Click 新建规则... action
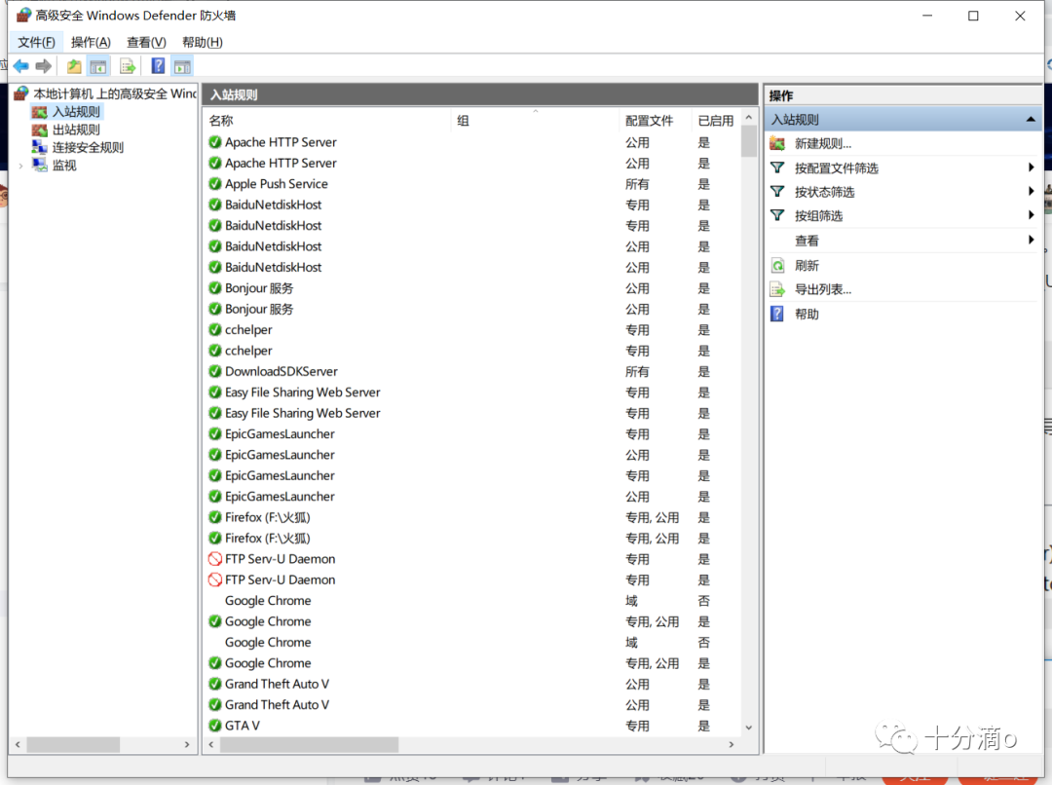Image resolution: width=1052 pixels, height=785 pixels. (x=823, y=143)
